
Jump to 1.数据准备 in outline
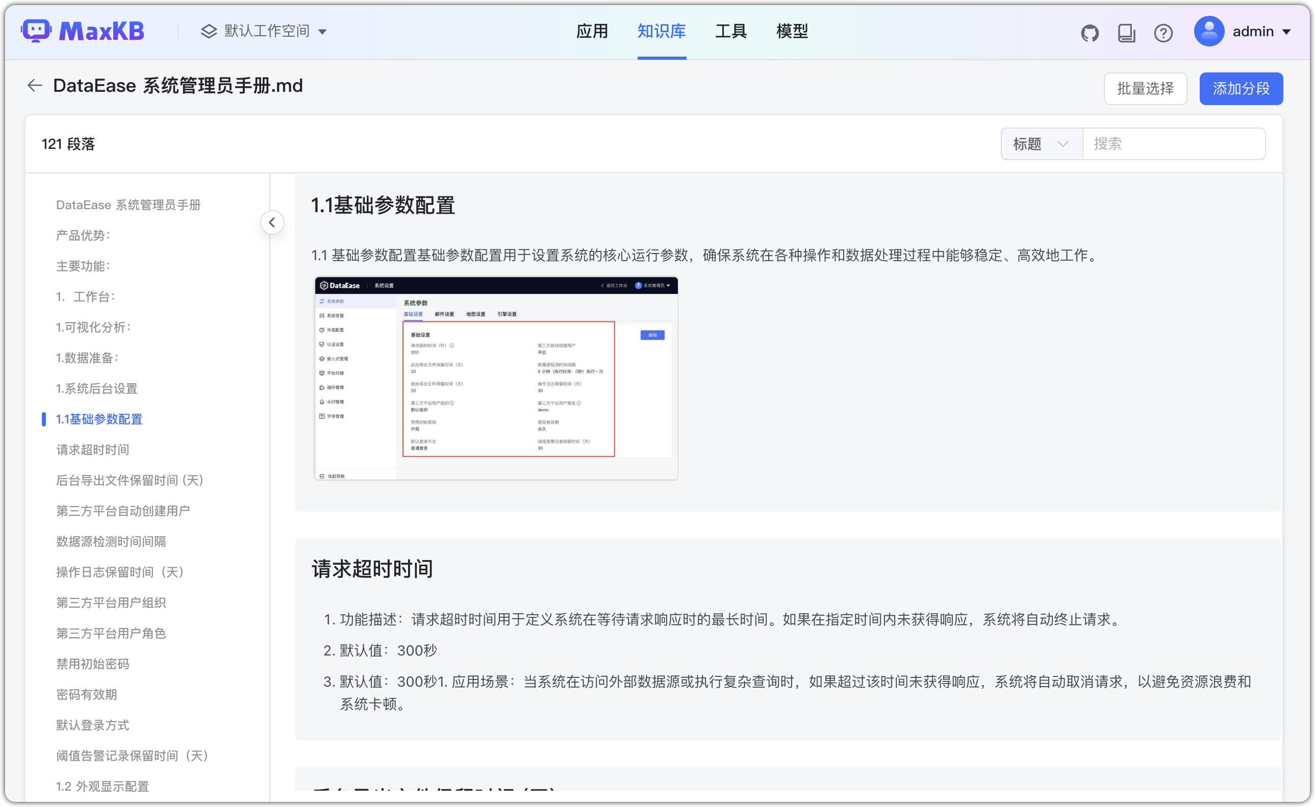coord(87,358)
